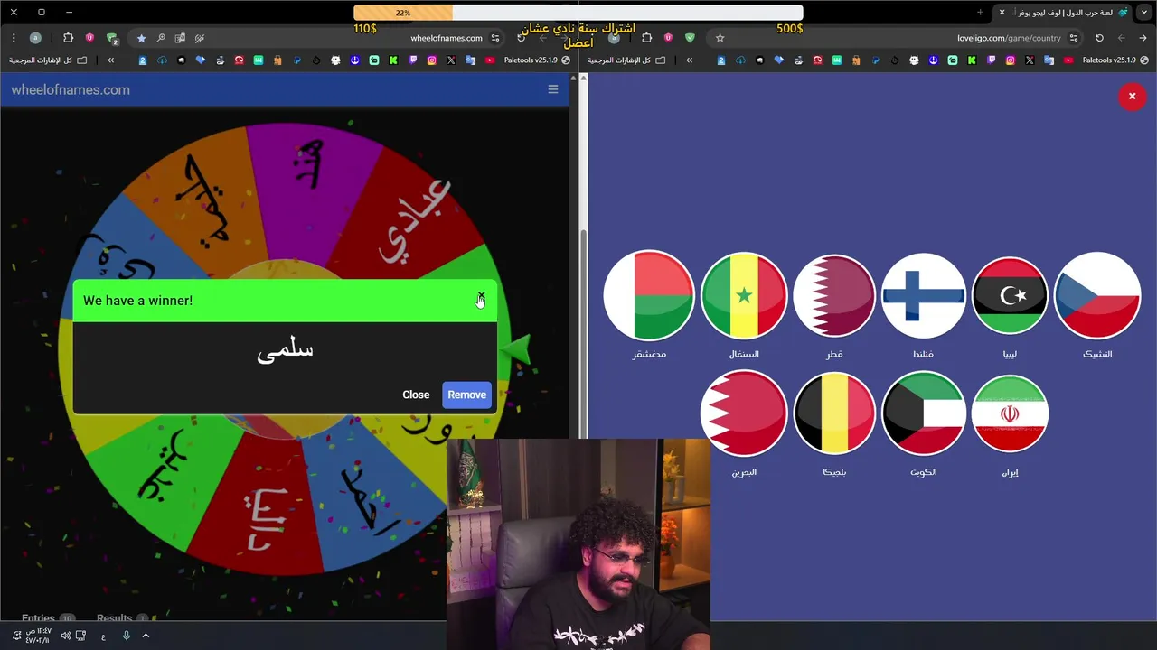Open X (Twitter) bookmark in wheelofnames window

pyautogui.click(x=451, y=60)
